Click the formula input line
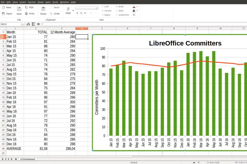Screen dimensions: 247x164 (x=145, y=24)
